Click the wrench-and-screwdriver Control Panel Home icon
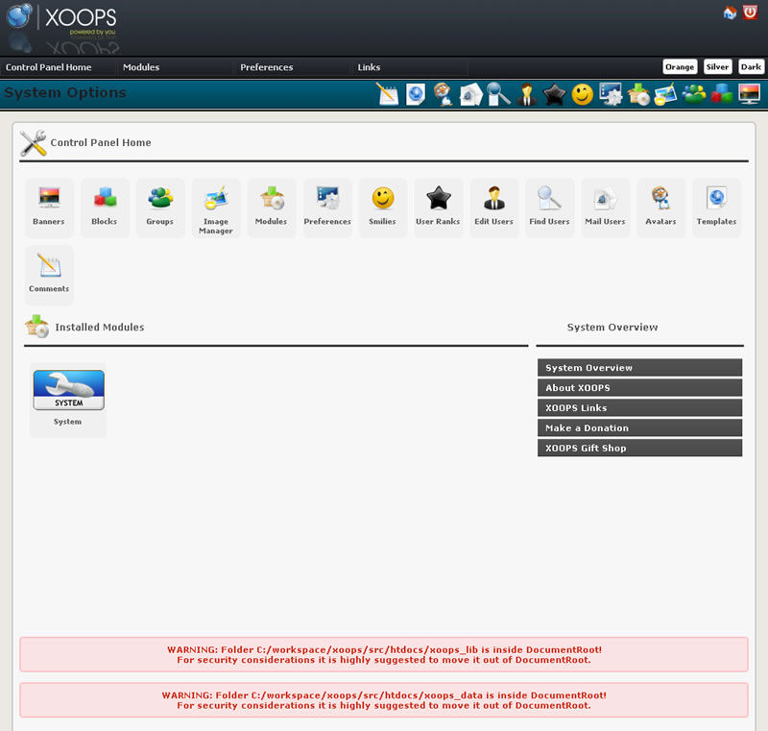The image size is (768, 731). tap(34, 143)
